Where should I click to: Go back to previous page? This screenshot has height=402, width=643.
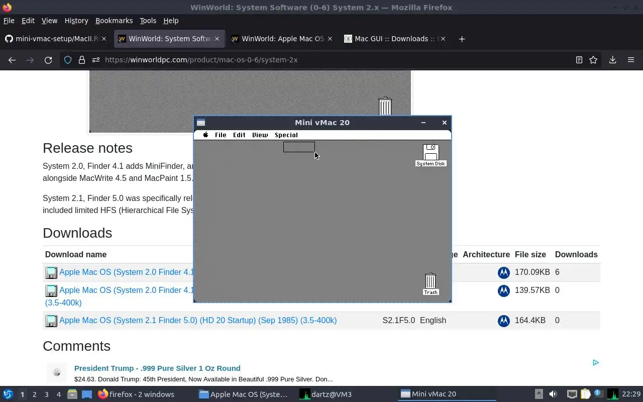click(12, 60)
